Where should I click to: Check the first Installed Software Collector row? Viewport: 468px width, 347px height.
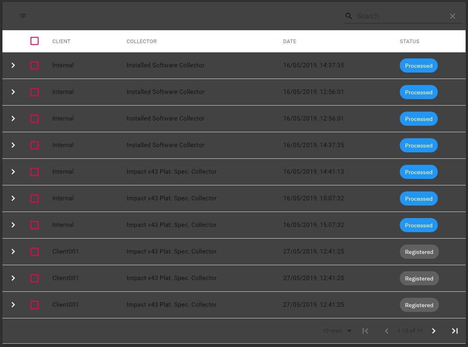coord(35,65)
